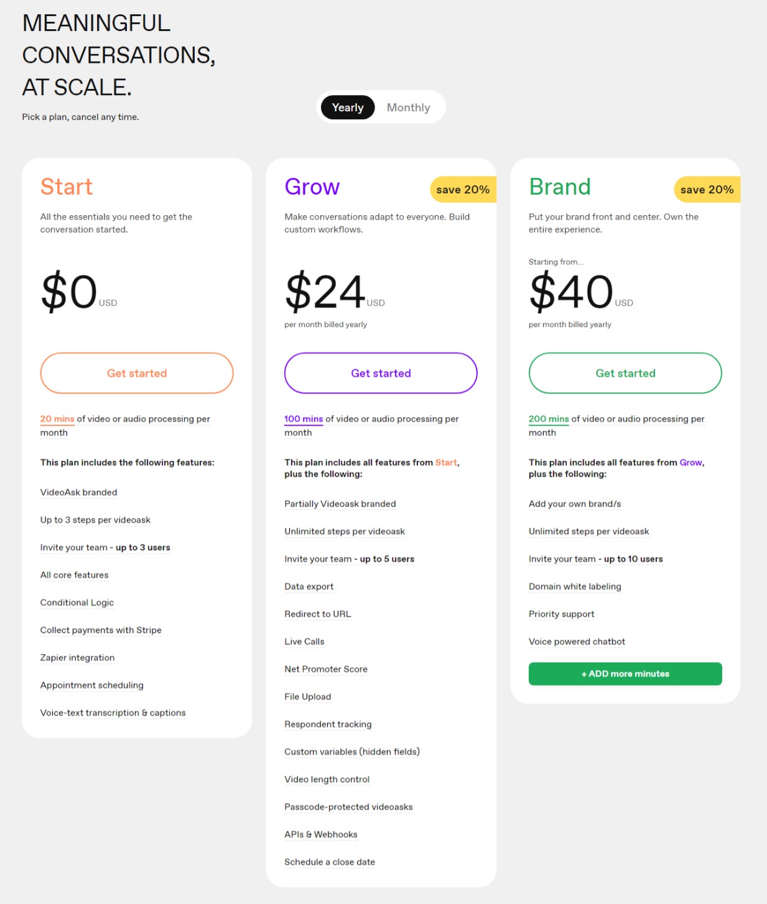Click Get started on Start plan
This screenshot has width=767, height=904.
tap(137, 373)
